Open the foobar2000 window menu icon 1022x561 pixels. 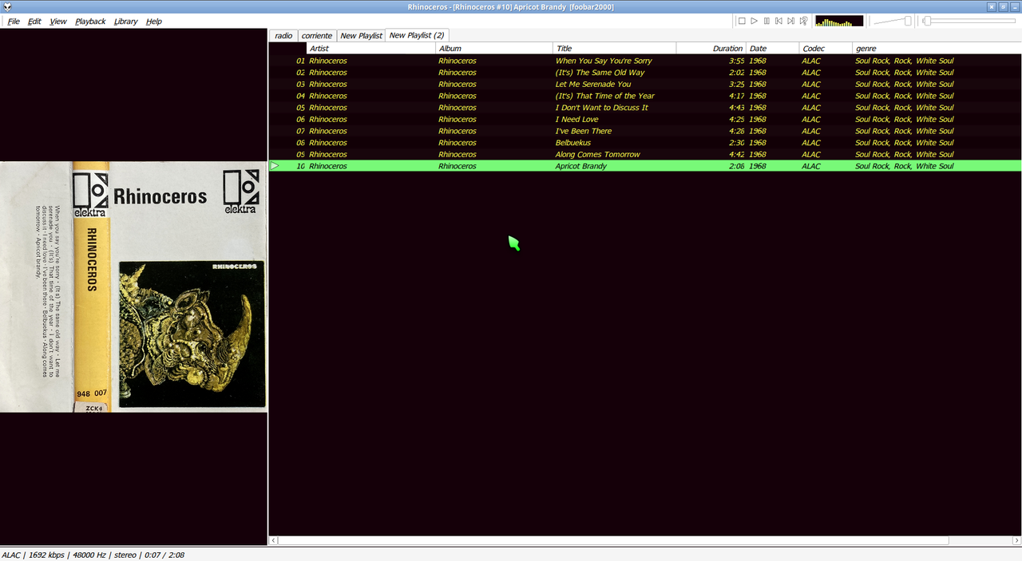[x=7, y=7]
